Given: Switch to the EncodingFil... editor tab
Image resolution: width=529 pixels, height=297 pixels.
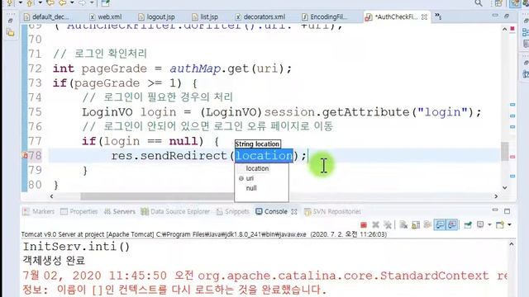Looking at the screenshot, I should click(x=325, y=16).
